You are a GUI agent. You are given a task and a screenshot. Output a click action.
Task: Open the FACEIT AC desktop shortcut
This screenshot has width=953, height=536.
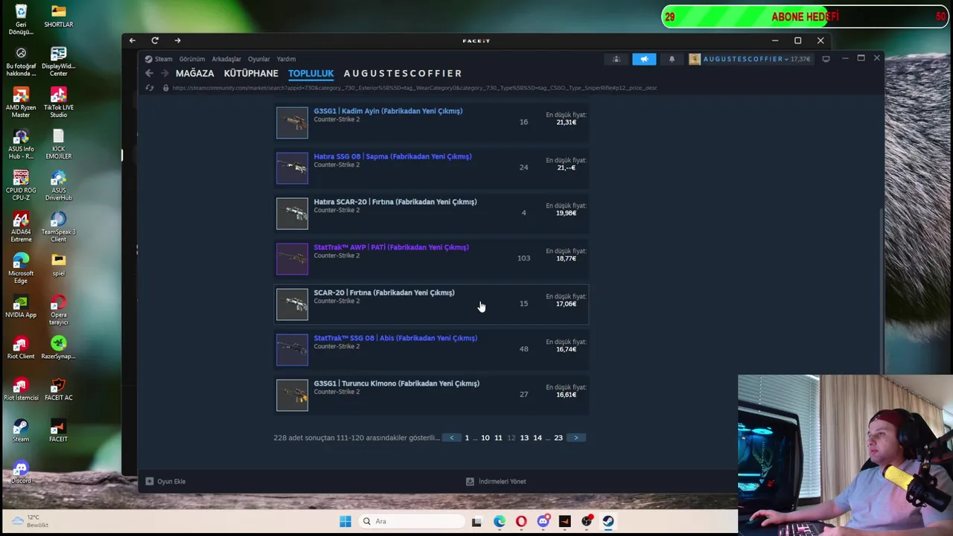click(58, 389)
